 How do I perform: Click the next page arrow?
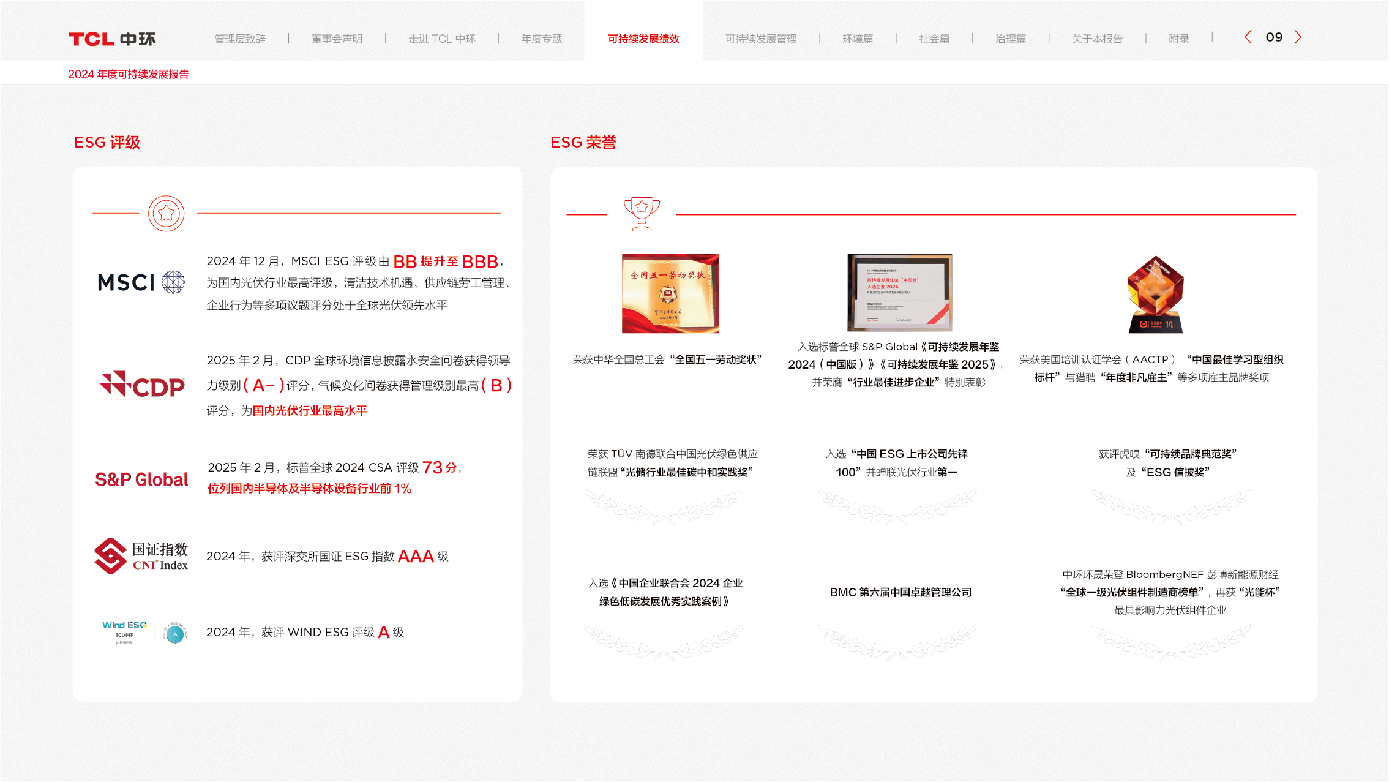1298,37
